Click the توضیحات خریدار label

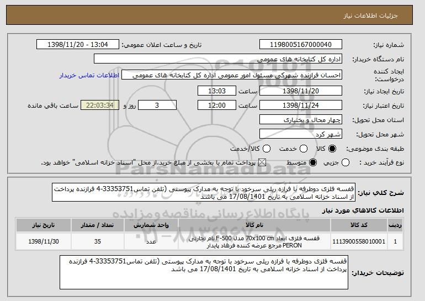pyautogui.click(x=378, y=273)
